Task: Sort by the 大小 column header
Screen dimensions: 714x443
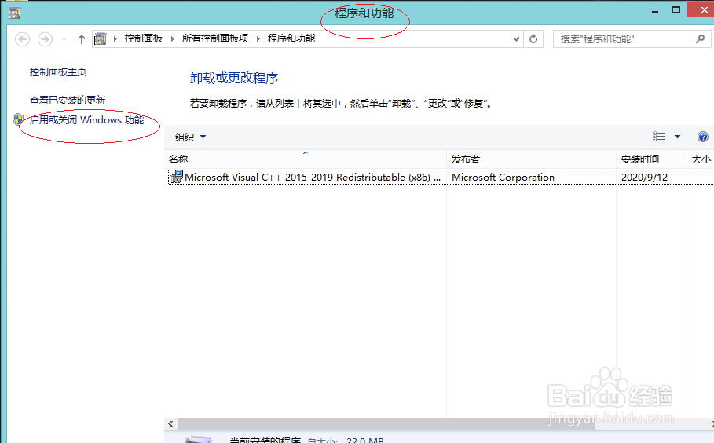Action: (701, 159)
